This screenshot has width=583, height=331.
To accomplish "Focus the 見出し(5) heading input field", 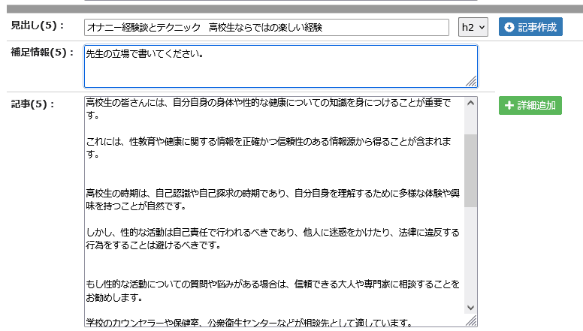I will (x=267, y=28).
